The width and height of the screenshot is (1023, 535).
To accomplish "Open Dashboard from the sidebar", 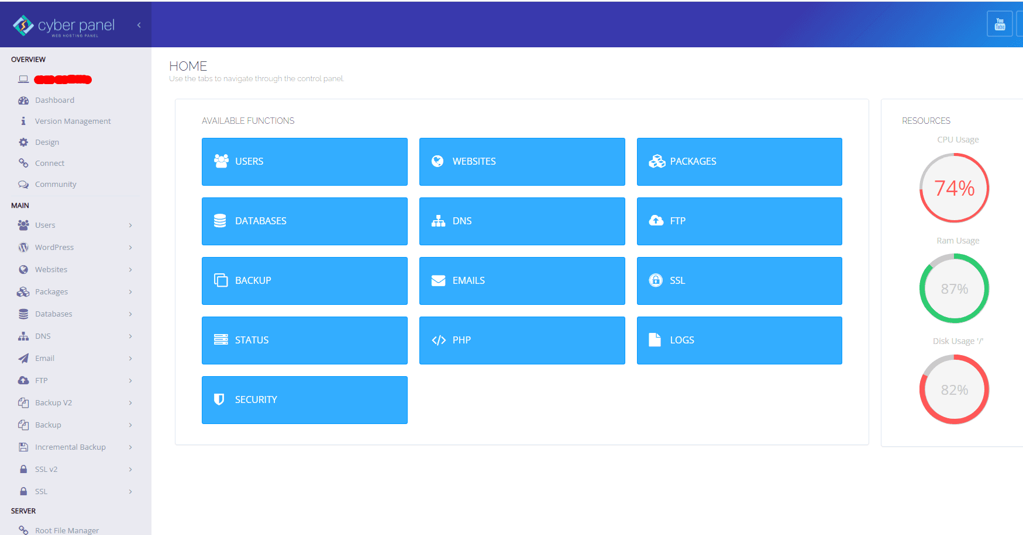I will pos(54,100).
